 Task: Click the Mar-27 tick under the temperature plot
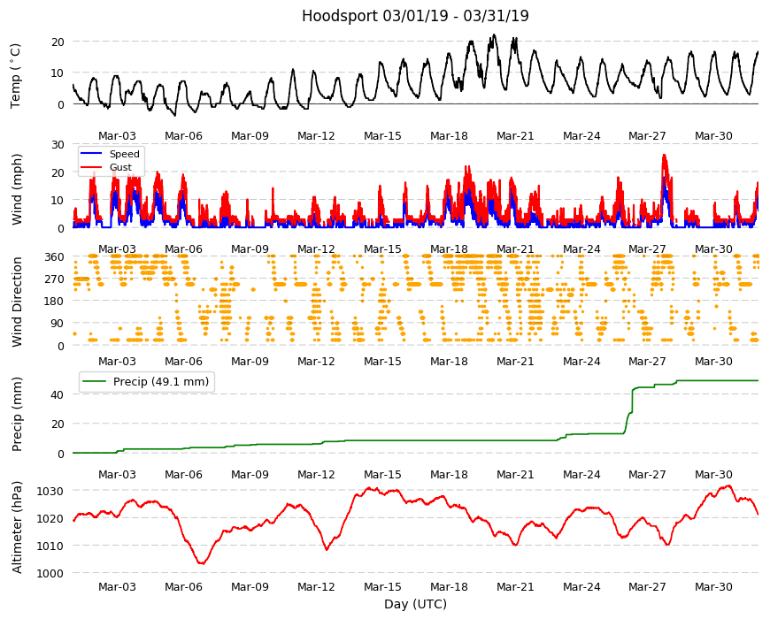pos(647,136)
